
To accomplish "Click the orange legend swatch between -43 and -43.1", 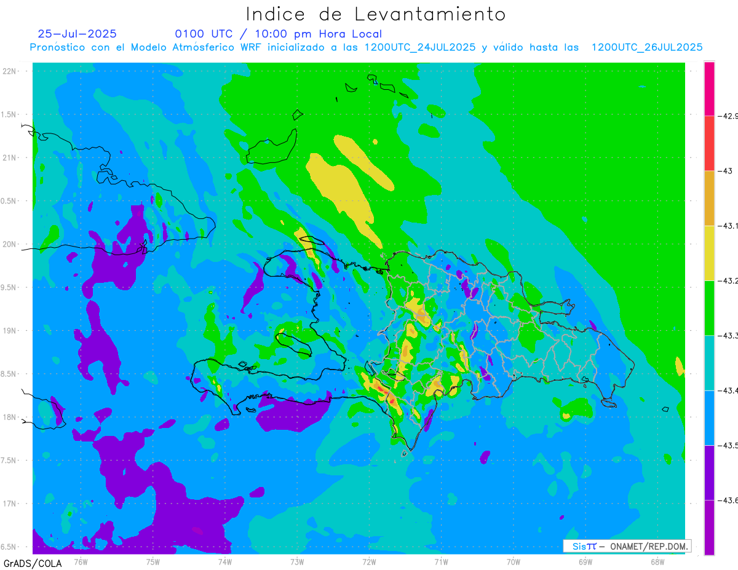I will (x=709, y=198).
